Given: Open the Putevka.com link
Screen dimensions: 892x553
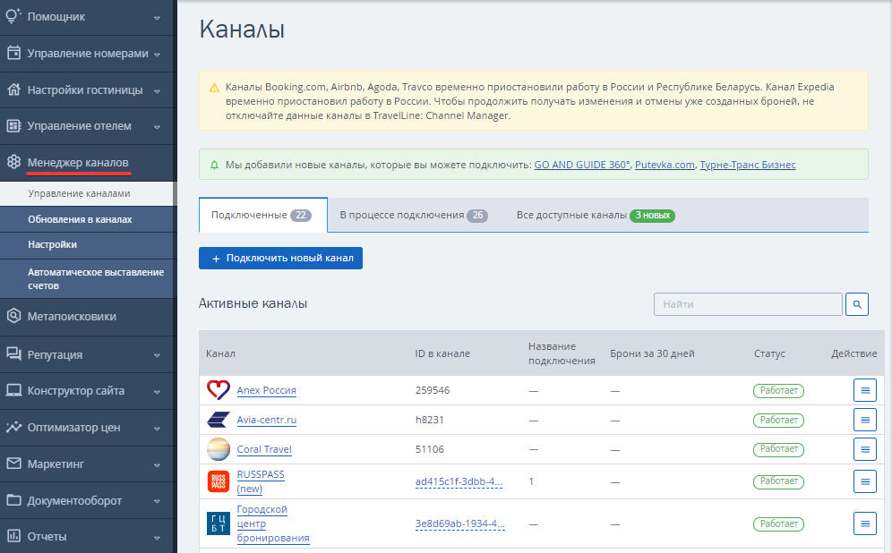Looking at the screenshot, I should 665,165.
